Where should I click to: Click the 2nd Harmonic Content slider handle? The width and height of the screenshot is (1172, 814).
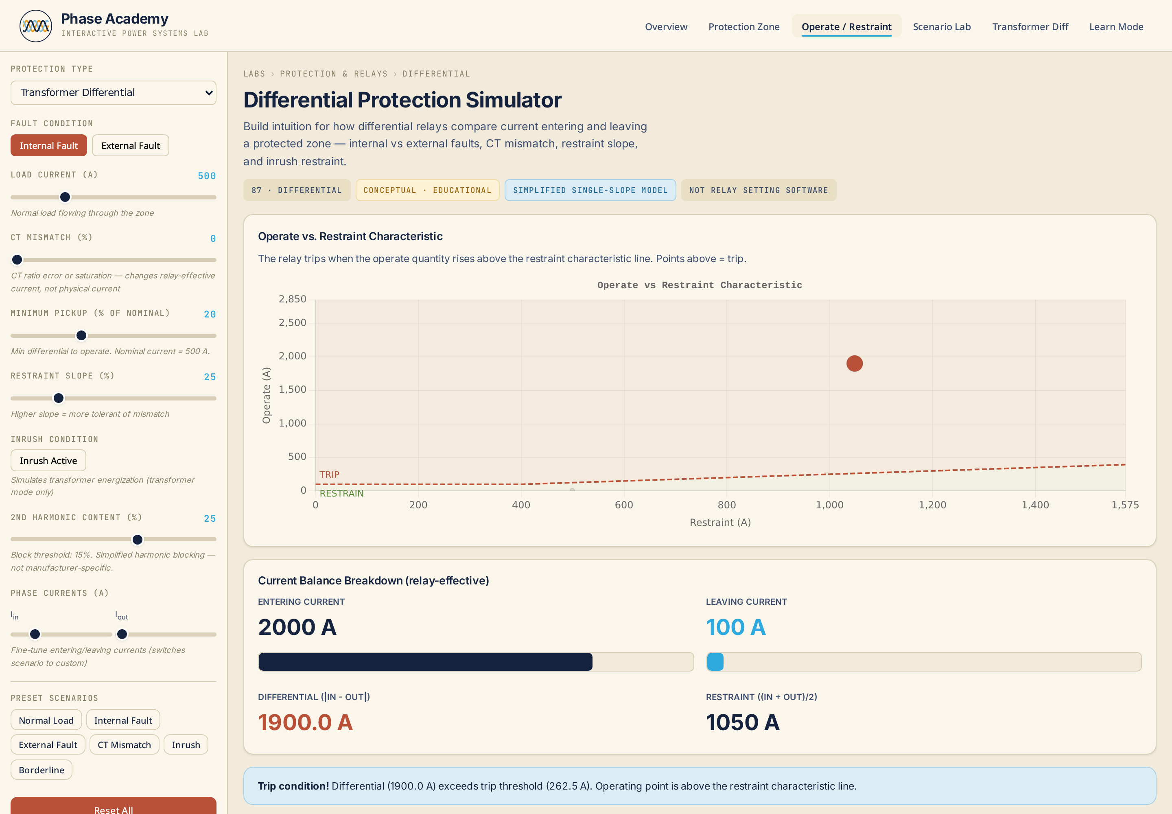[138, 540]
